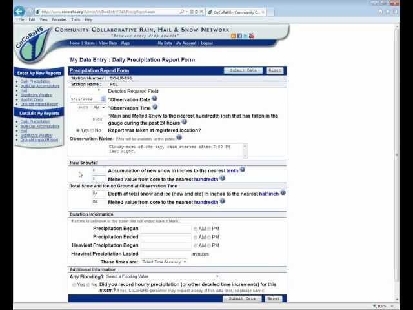Image resolution: width=413 pixels, height=310 pixels.
Task: Open help icon after 'during the past 24 hours'
Action: pyautogui.click(x=185, y=122)
